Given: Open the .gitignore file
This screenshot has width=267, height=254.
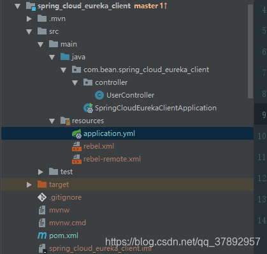Looking at the screenshot, I should [x=66, y=198].
